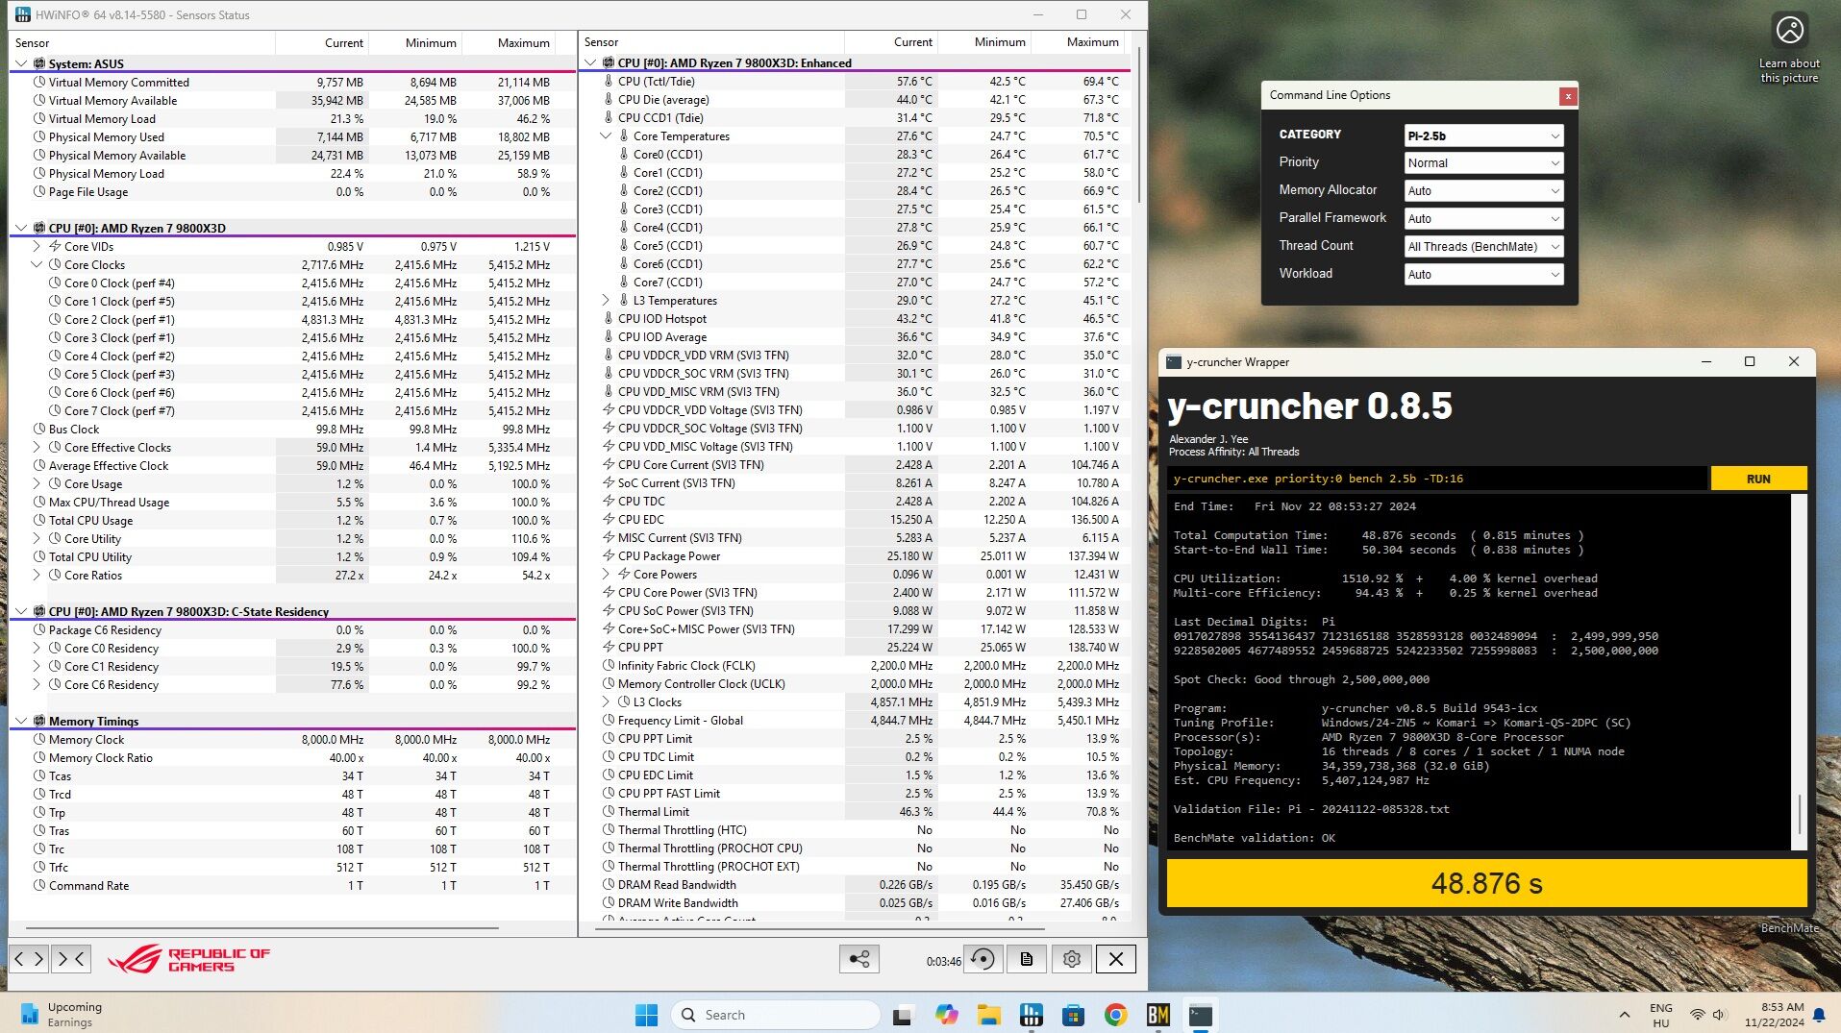
Task: Open Copilot from the taskbar
Action: point(946,1015)
